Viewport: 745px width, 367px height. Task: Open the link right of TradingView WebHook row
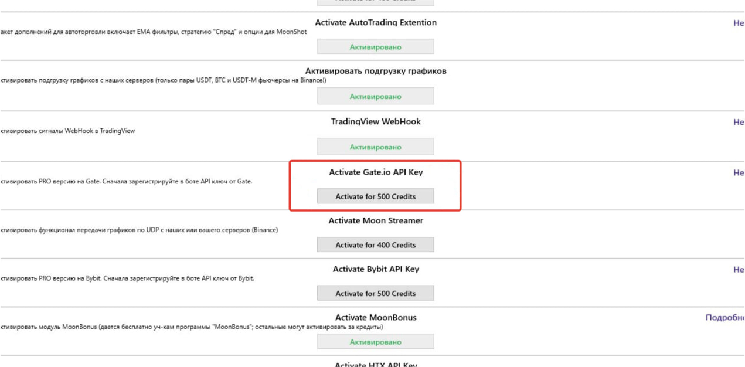pyautogui.click(x=739, y=123)
